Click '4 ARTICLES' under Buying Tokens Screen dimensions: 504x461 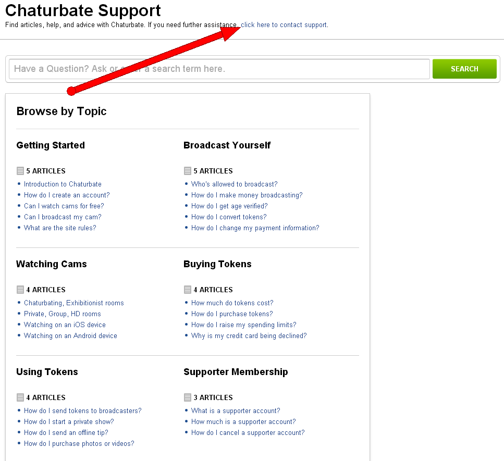[213, 290]
